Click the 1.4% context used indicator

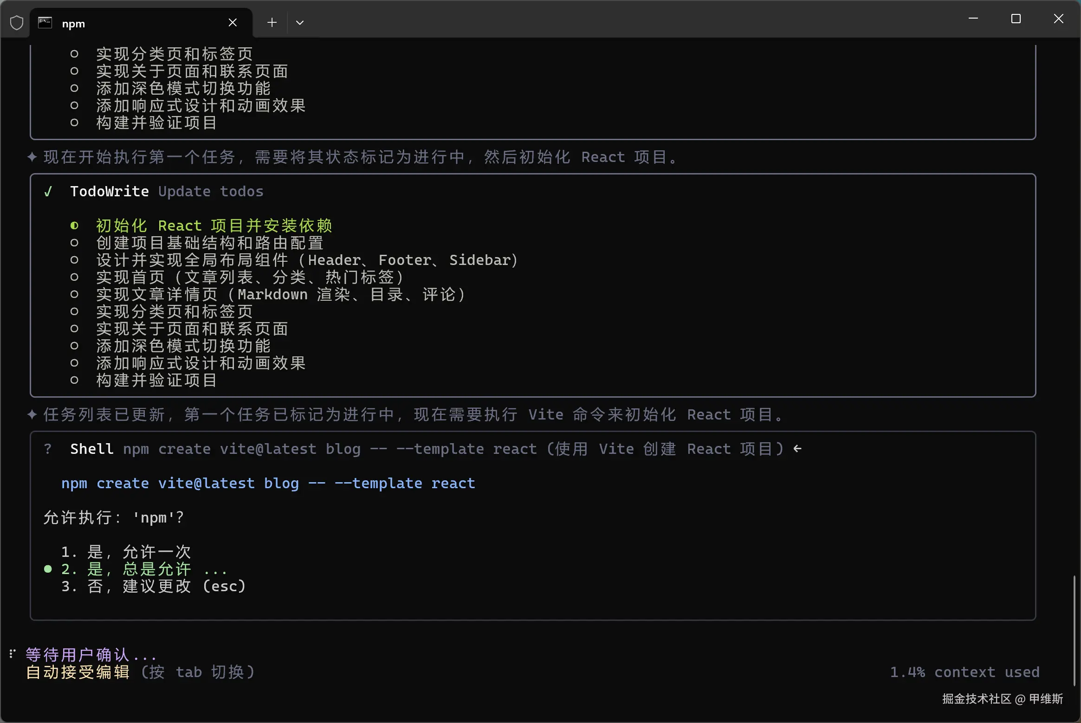tap(964, 672)
